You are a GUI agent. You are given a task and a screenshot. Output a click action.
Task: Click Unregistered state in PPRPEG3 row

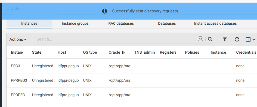[x=42, y=80]
